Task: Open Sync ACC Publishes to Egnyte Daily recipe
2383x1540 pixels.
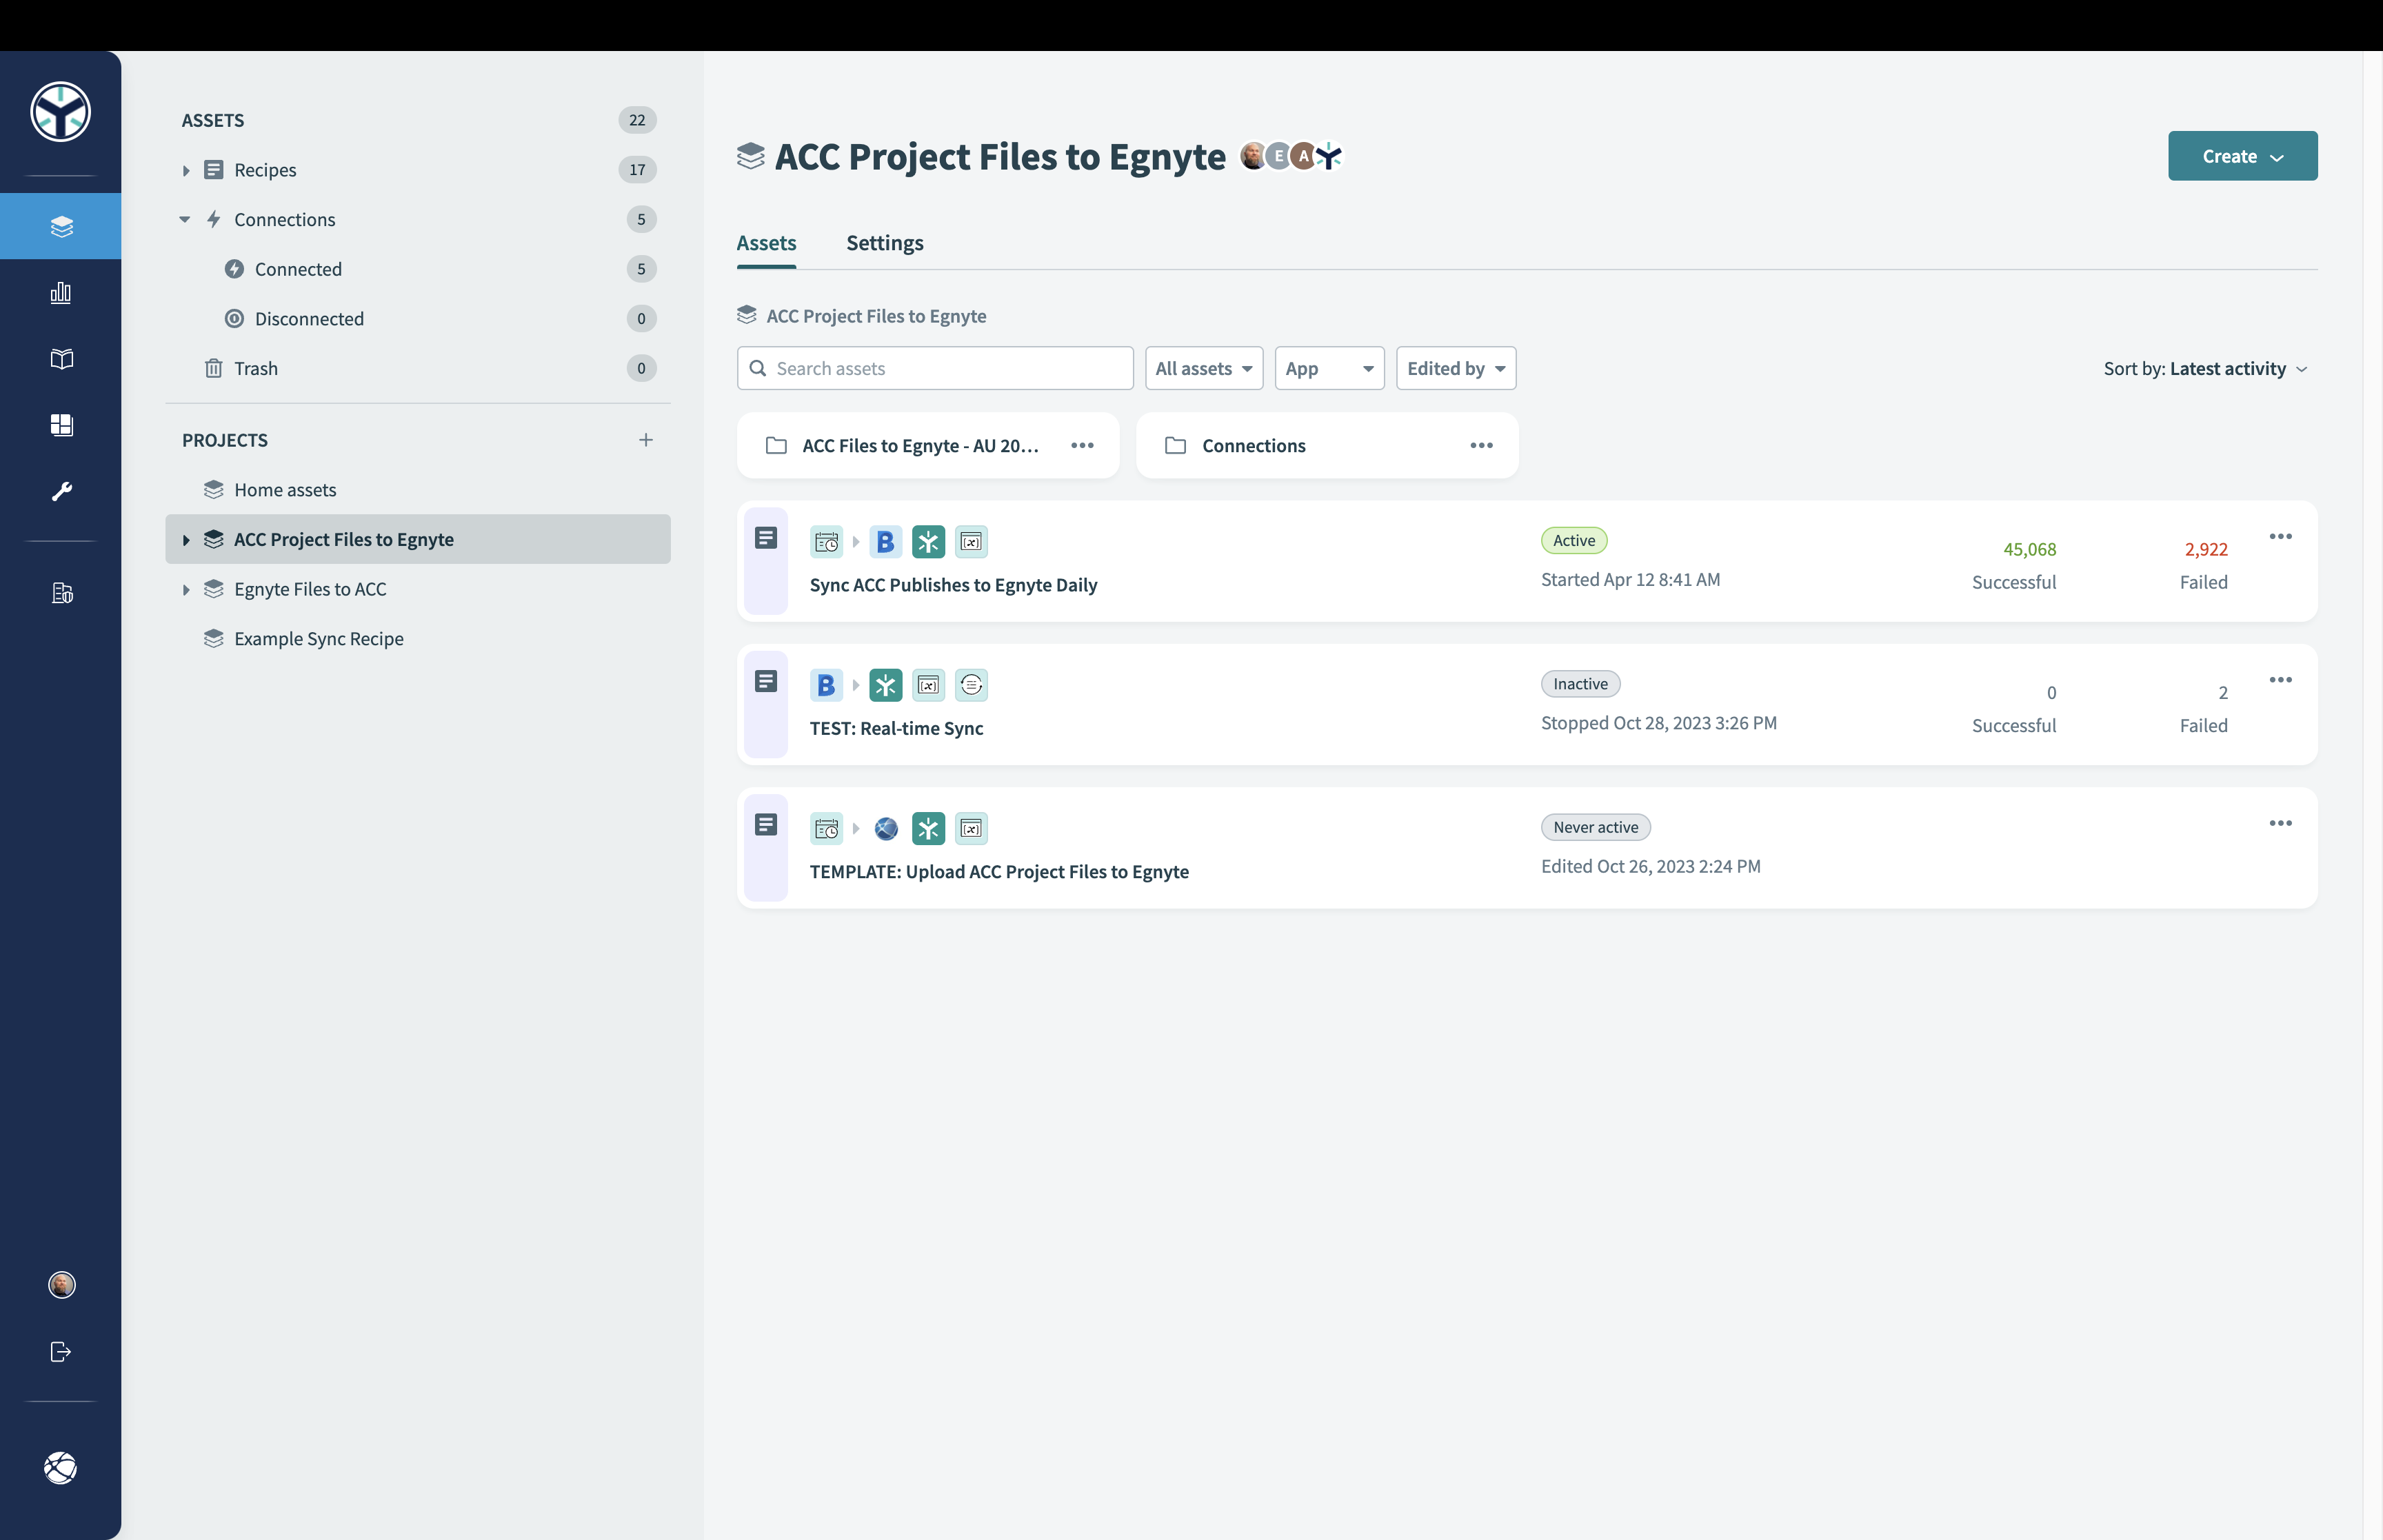Action: click(x=953, y=585)
